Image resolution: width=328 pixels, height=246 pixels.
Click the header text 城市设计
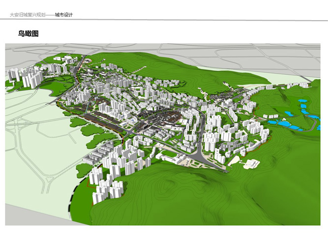(64, 15)
